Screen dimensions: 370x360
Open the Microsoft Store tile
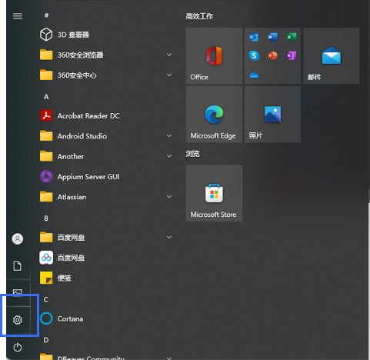click(x=214, y=193)
